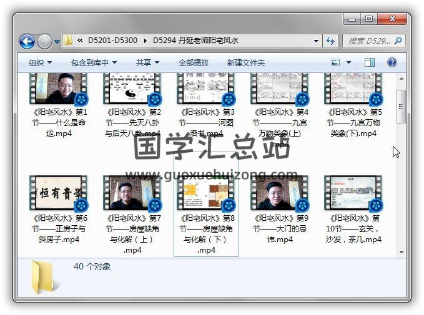Screen dimensions: 424x315
Task: Open the Help question mark icon
Action: tap(392, 62)
